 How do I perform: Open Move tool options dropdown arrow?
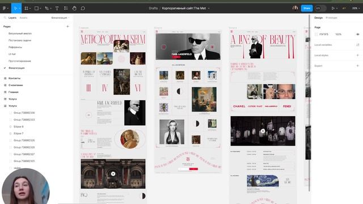click(19, 8)
